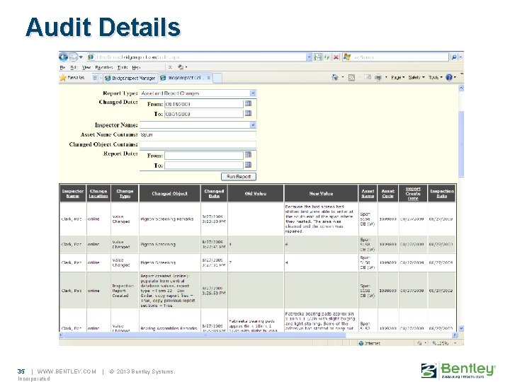Click the Internet zone globe in status bar
Screen dimensions: 510x382
pos(361,343)
